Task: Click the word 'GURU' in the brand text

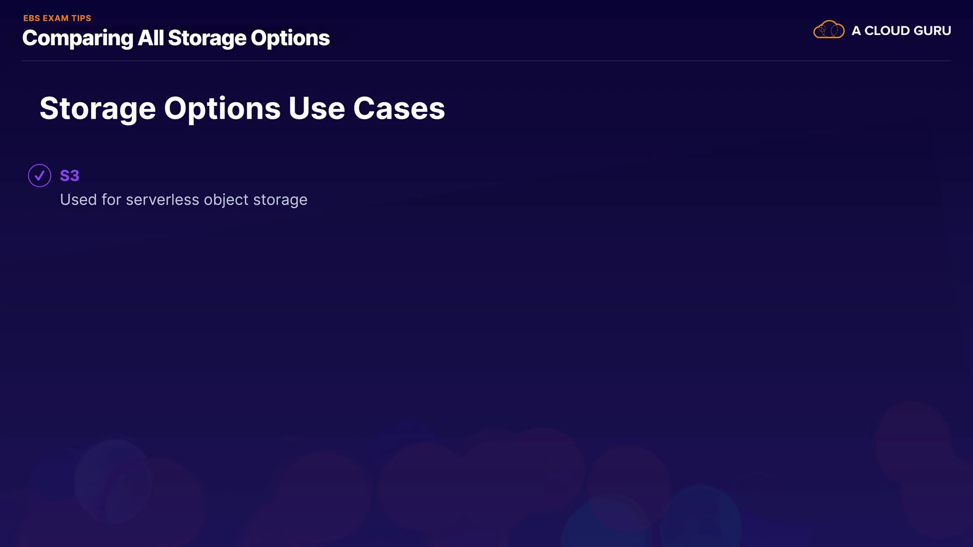Action: [932, 31]
